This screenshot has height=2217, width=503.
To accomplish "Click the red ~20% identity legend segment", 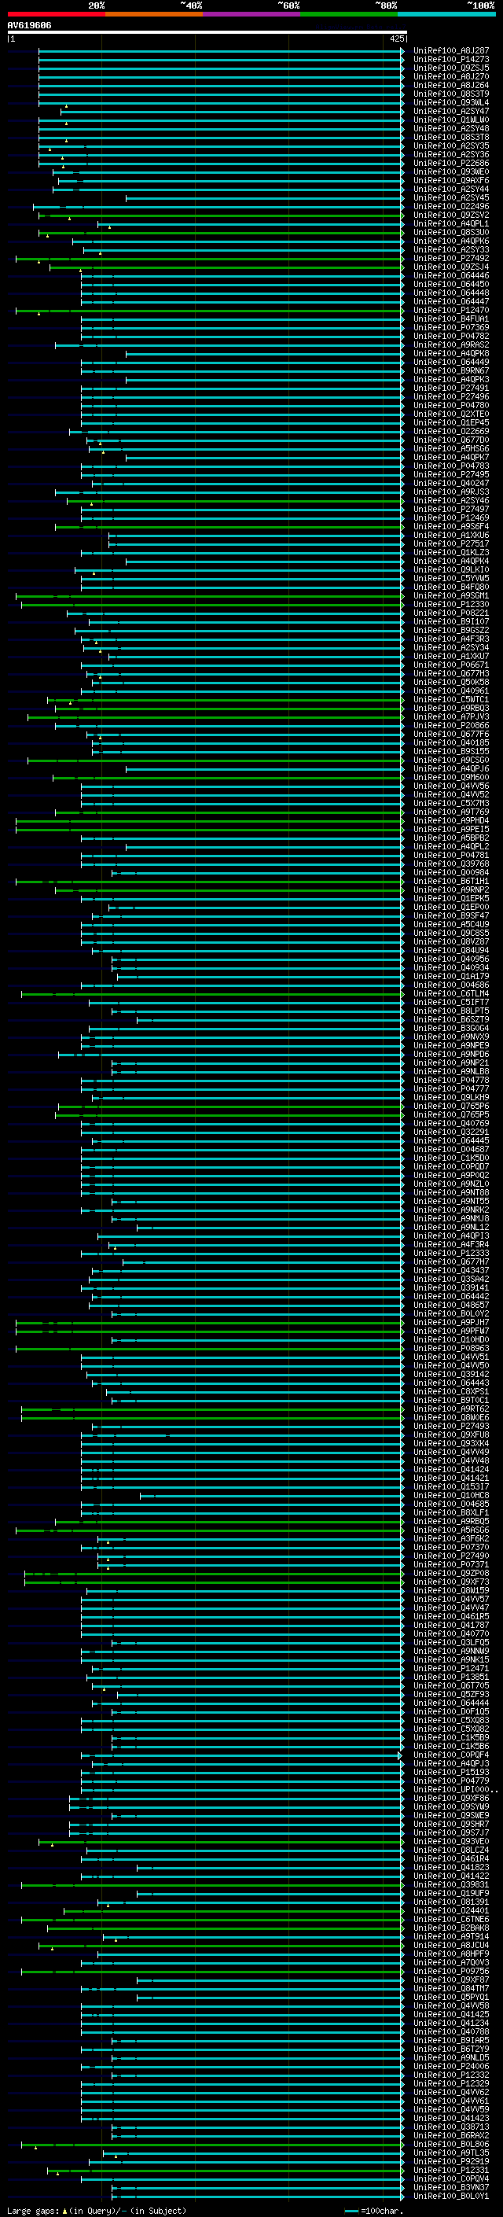I will pos(56,14).
